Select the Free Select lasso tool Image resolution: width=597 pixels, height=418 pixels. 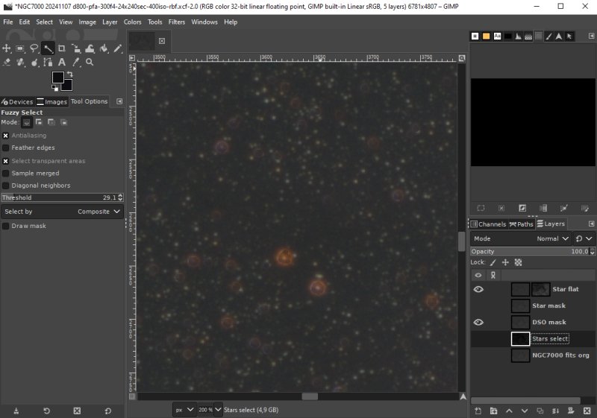[x=34, y=48]
